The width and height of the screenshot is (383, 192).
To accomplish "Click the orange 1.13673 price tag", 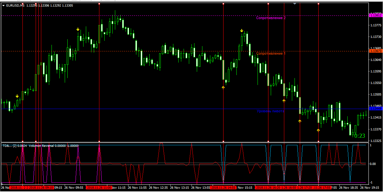I will [376, 51].
